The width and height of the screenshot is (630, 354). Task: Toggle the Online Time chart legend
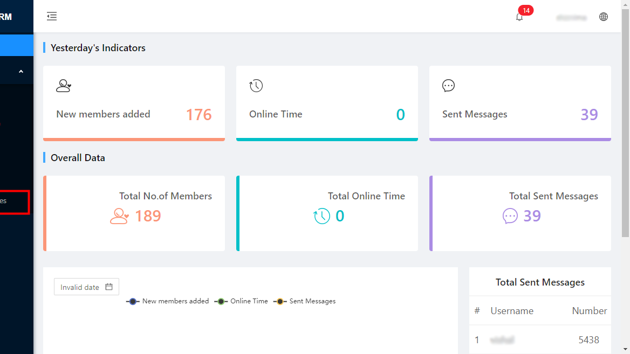point(241,301)
